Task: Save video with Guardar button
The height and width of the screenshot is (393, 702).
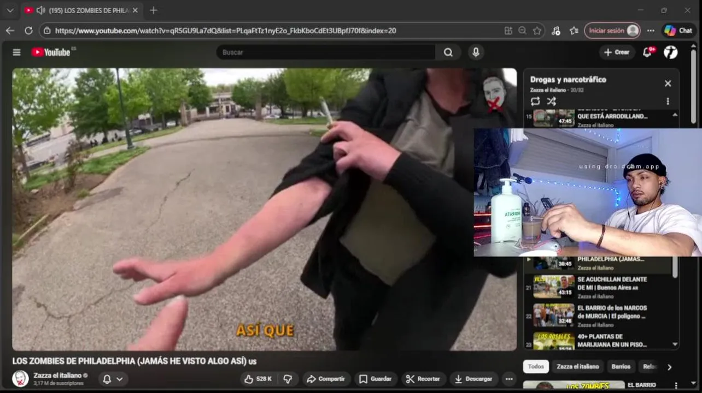Action: 375,379
